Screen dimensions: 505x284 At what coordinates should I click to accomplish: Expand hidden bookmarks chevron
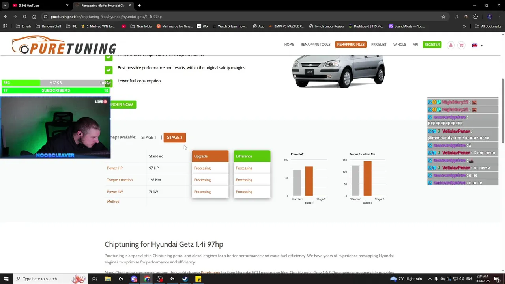coord(464,26)
